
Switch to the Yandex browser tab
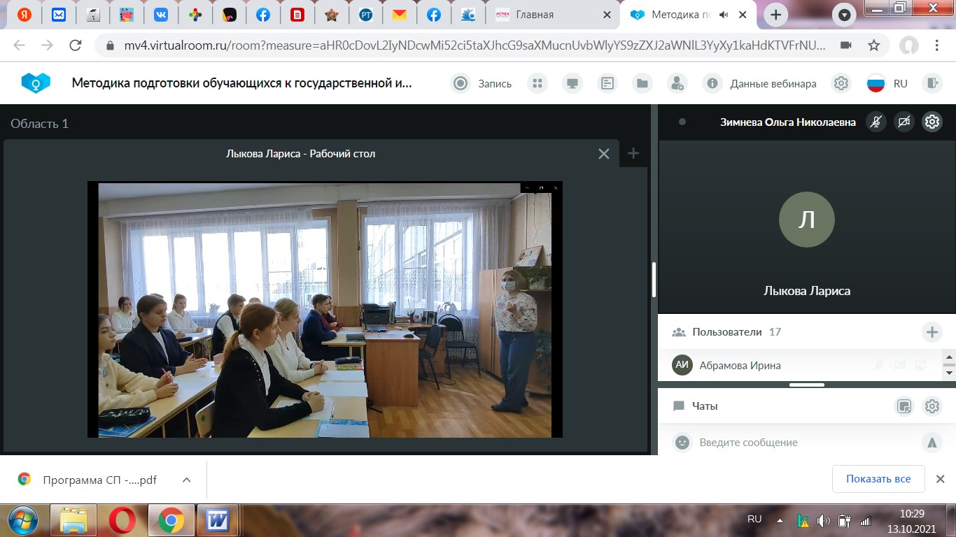point(24,15)
